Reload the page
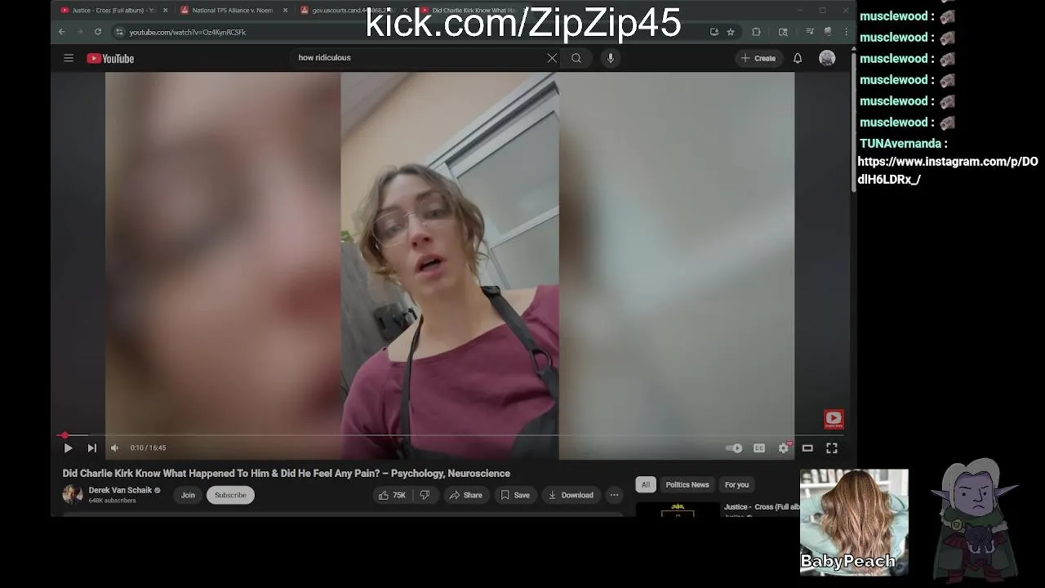Image resolution: width=1045 pixels, height=588 pixels. coord(97,32)
